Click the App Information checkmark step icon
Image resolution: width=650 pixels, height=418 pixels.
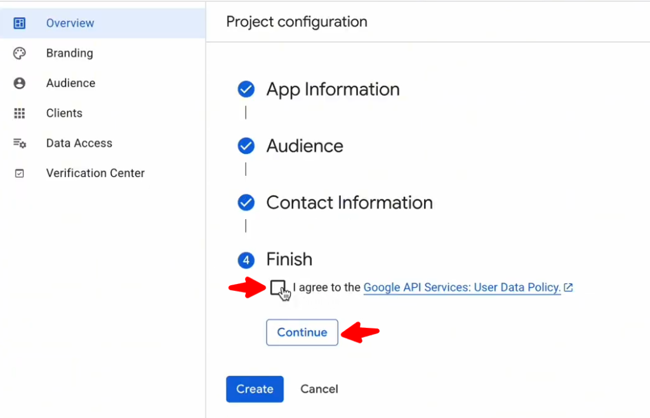246,90
